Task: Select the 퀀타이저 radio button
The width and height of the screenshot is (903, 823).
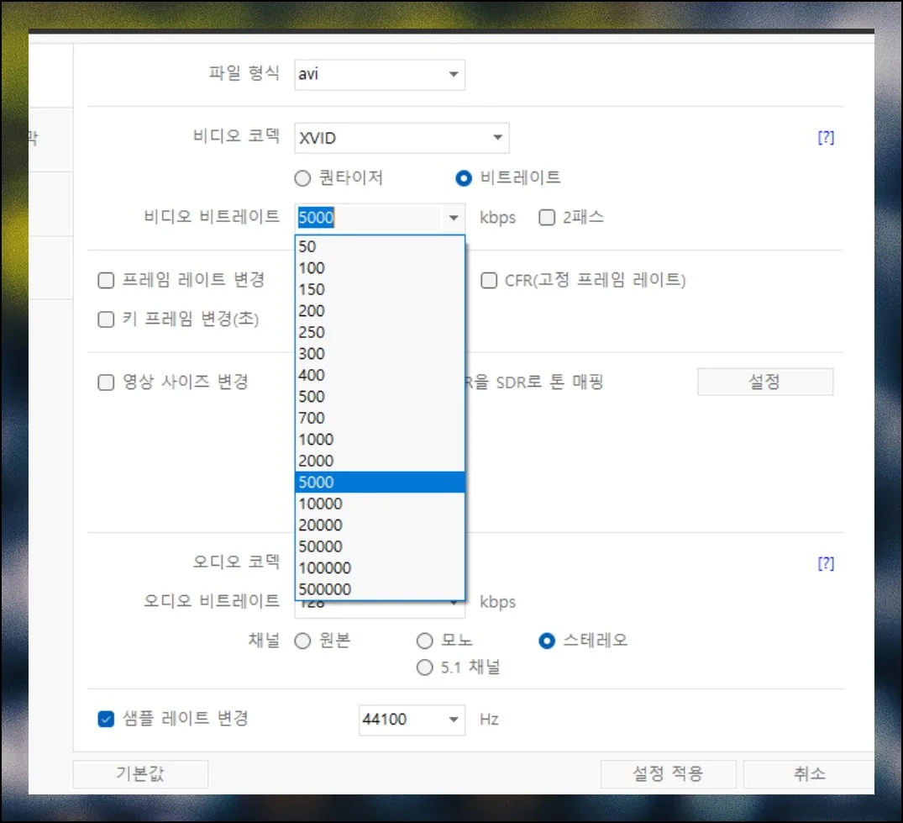Action: [303, 178]
